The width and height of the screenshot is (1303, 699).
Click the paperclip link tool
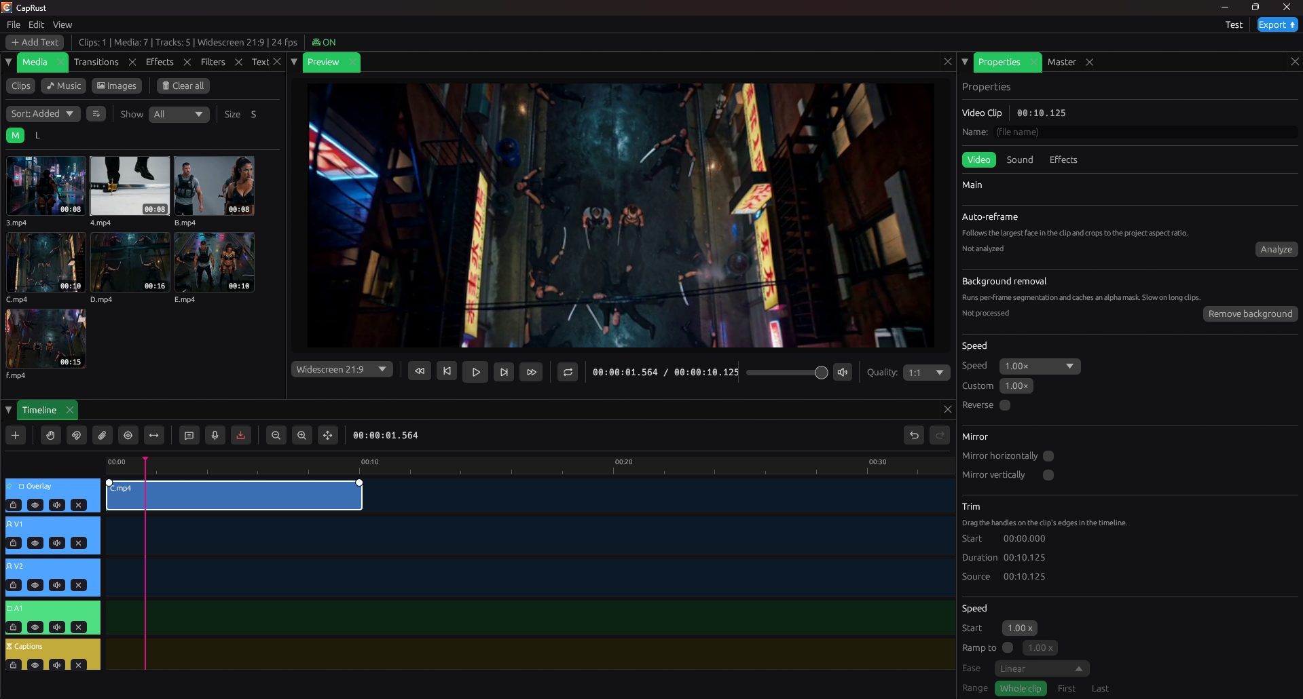[102, 436]
